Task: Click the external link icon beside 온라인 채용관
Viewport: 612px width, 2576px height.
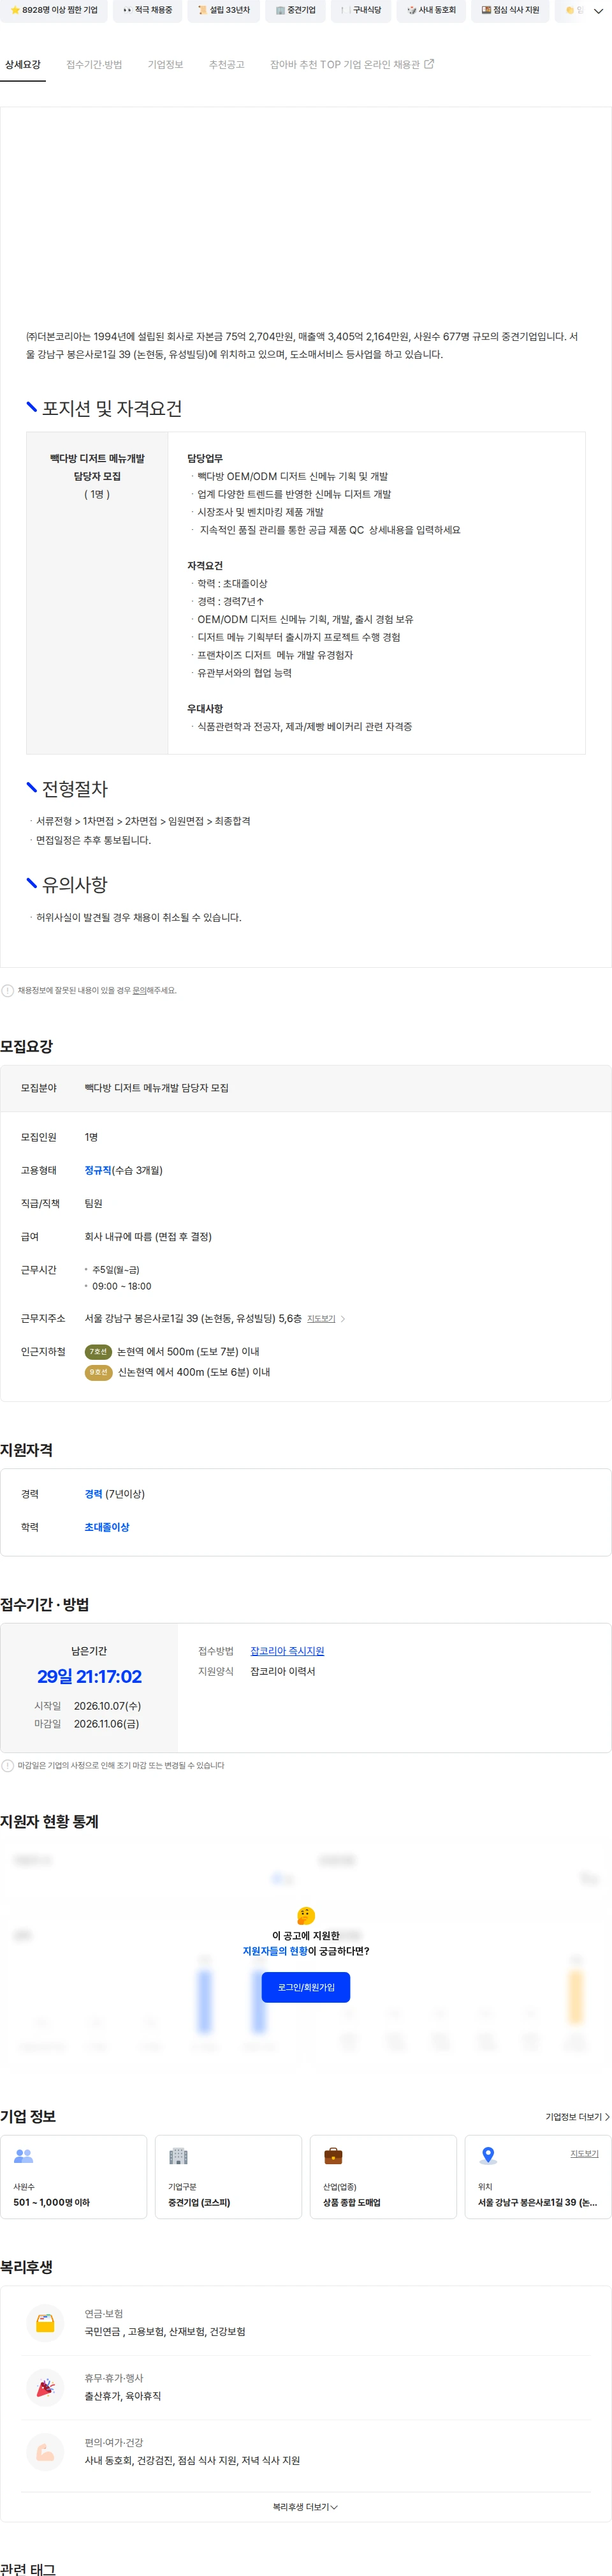Action: click(429, 64)
